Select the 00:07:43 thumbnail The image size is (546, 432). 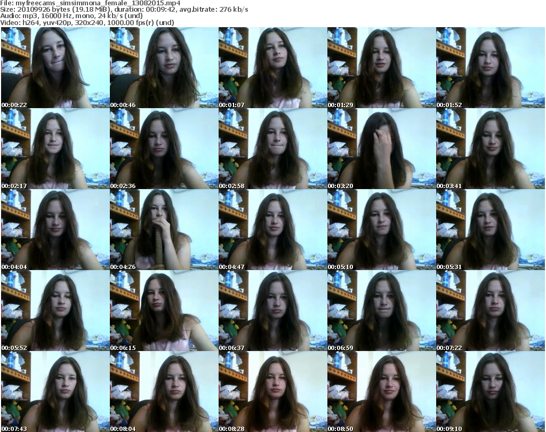tap(55, 392)
